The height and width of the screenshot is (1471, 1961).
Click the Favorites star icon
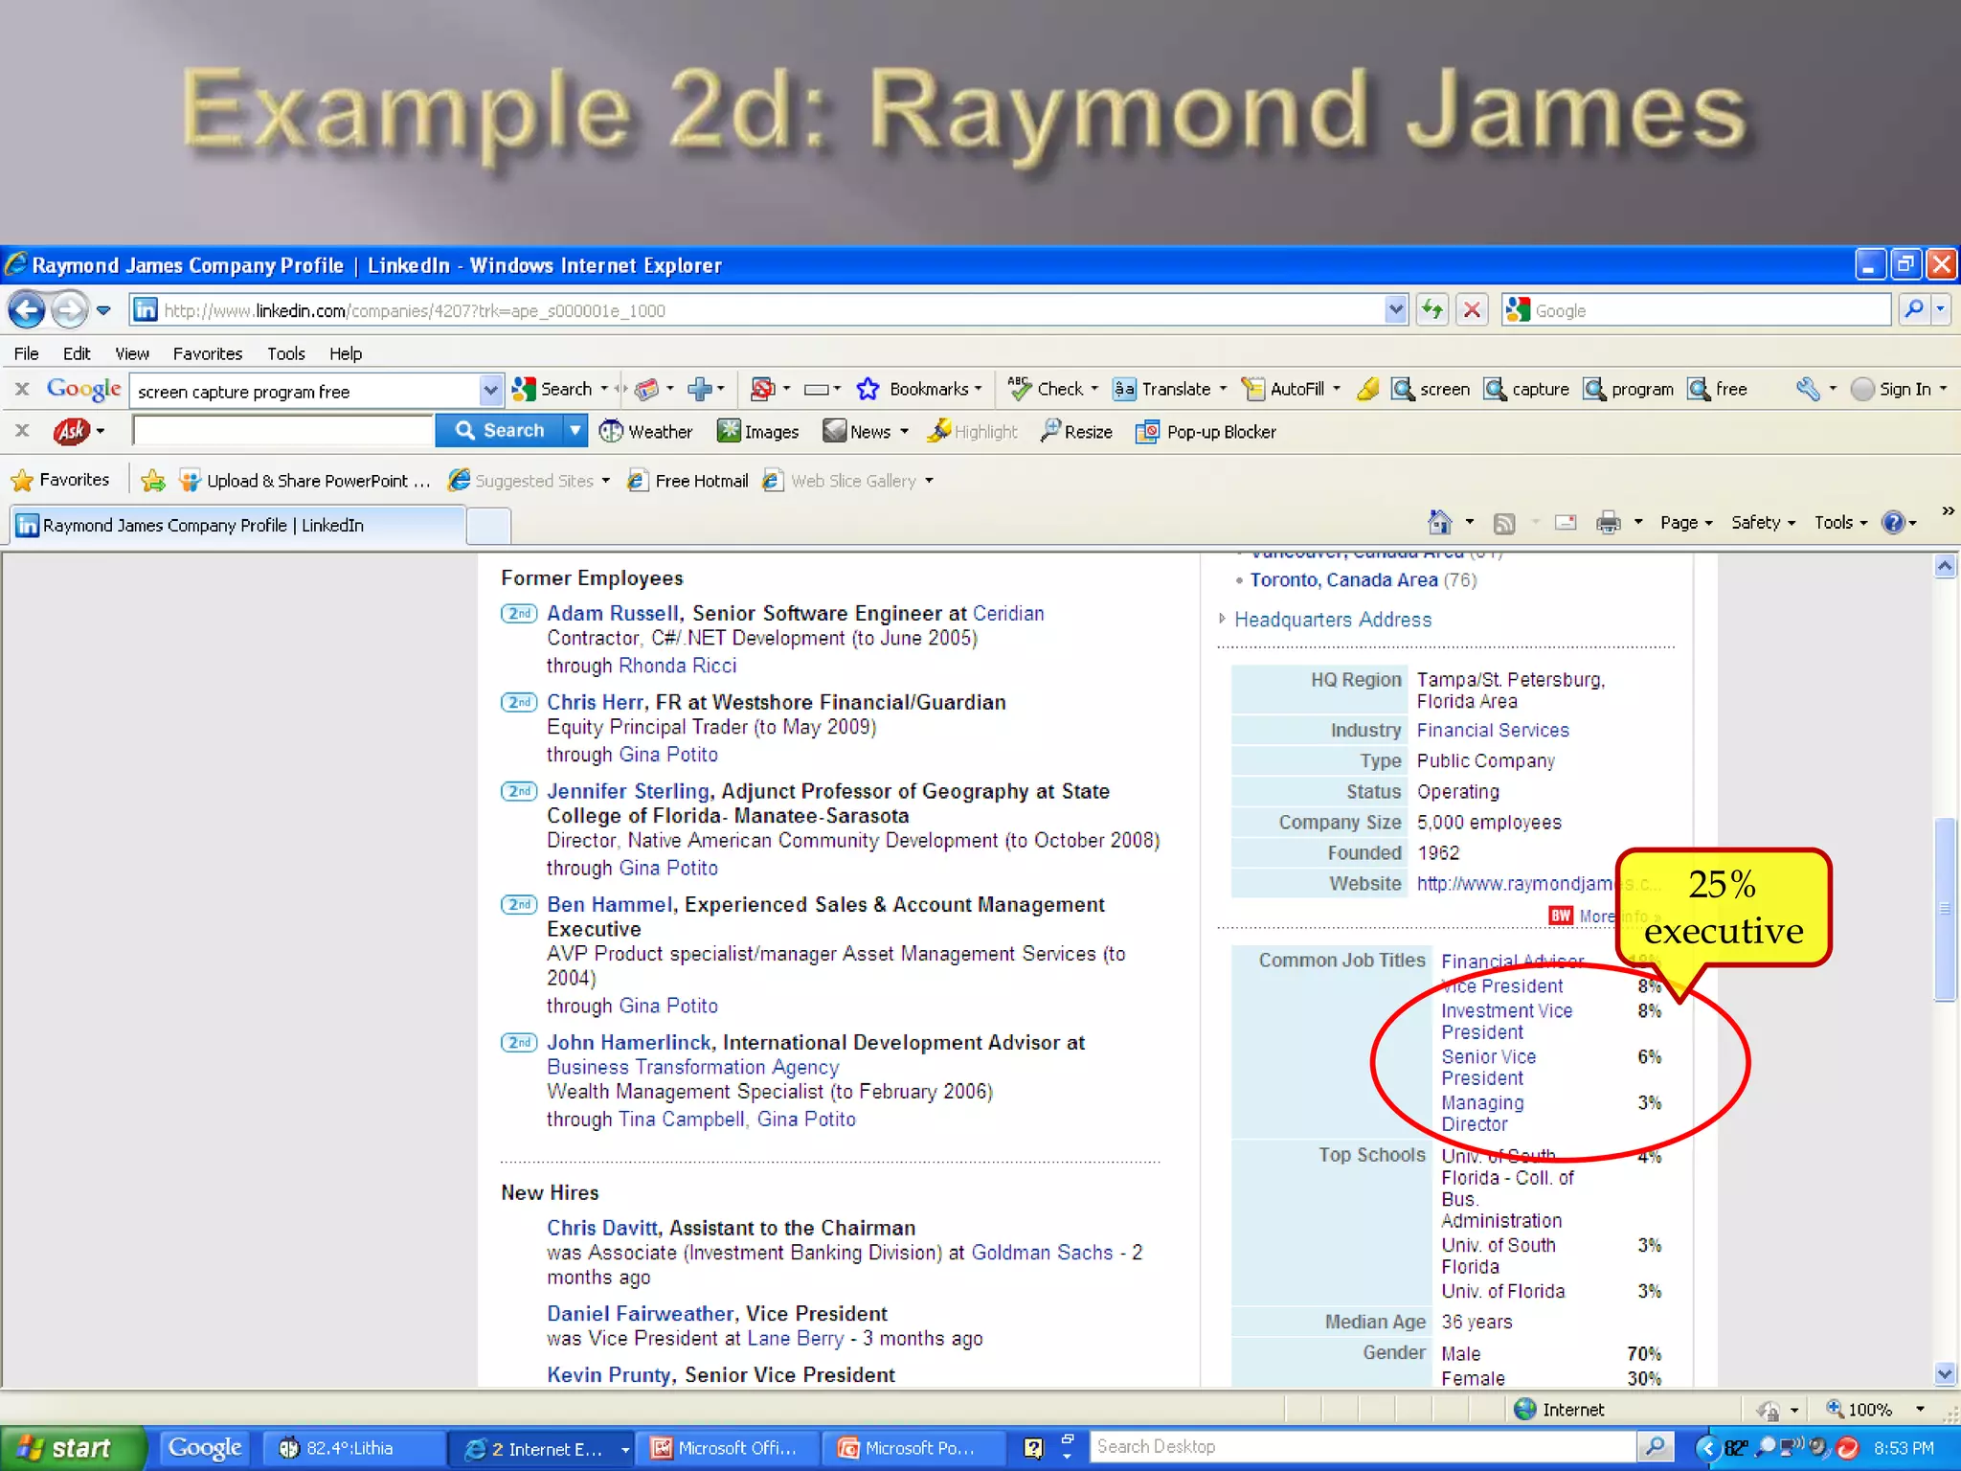click(22, 480)
